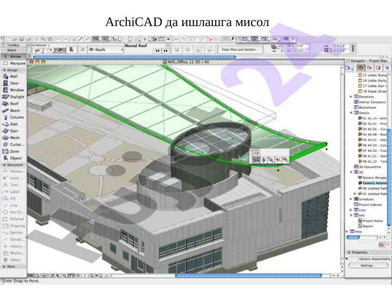
Task: Select 18 Shade Drawing item in Navigator
Action: pyautogui.click(x=372, y=91)
